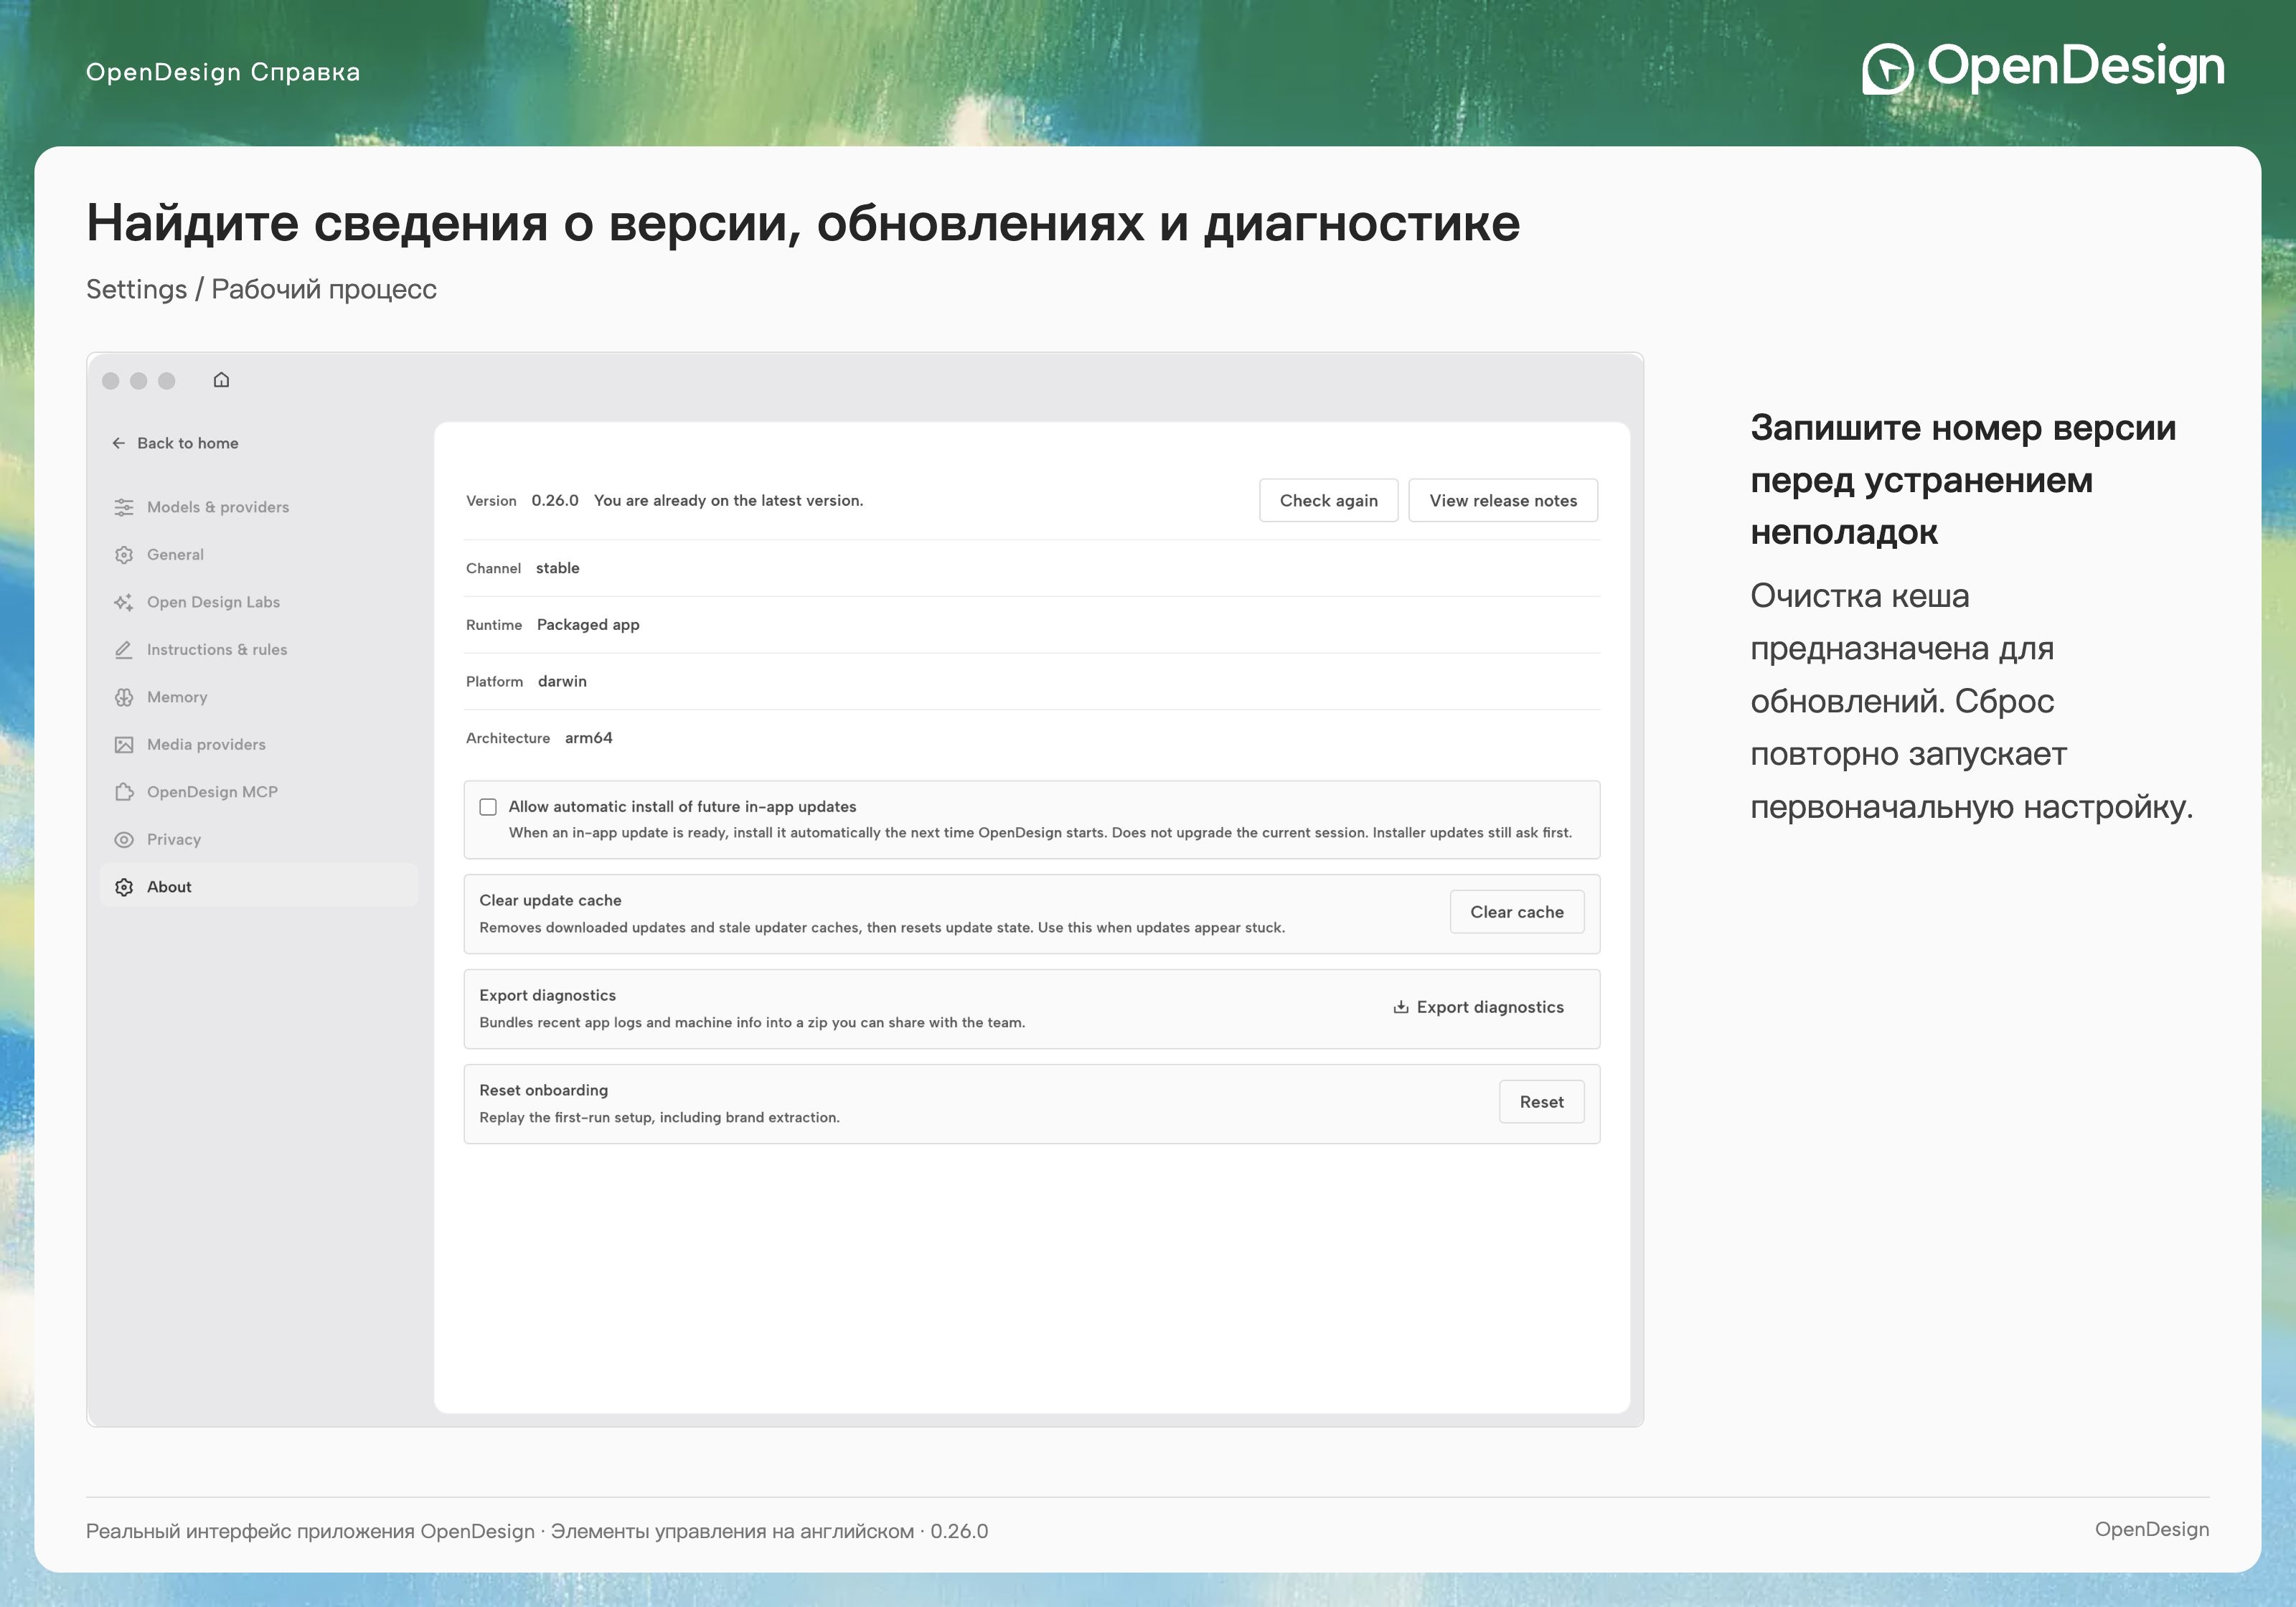Image resolution: width=2296 pixels, height=1607 pixels.
Task: Click the Instructions & rules pencil icon
Action: click(x=124, y=650)
